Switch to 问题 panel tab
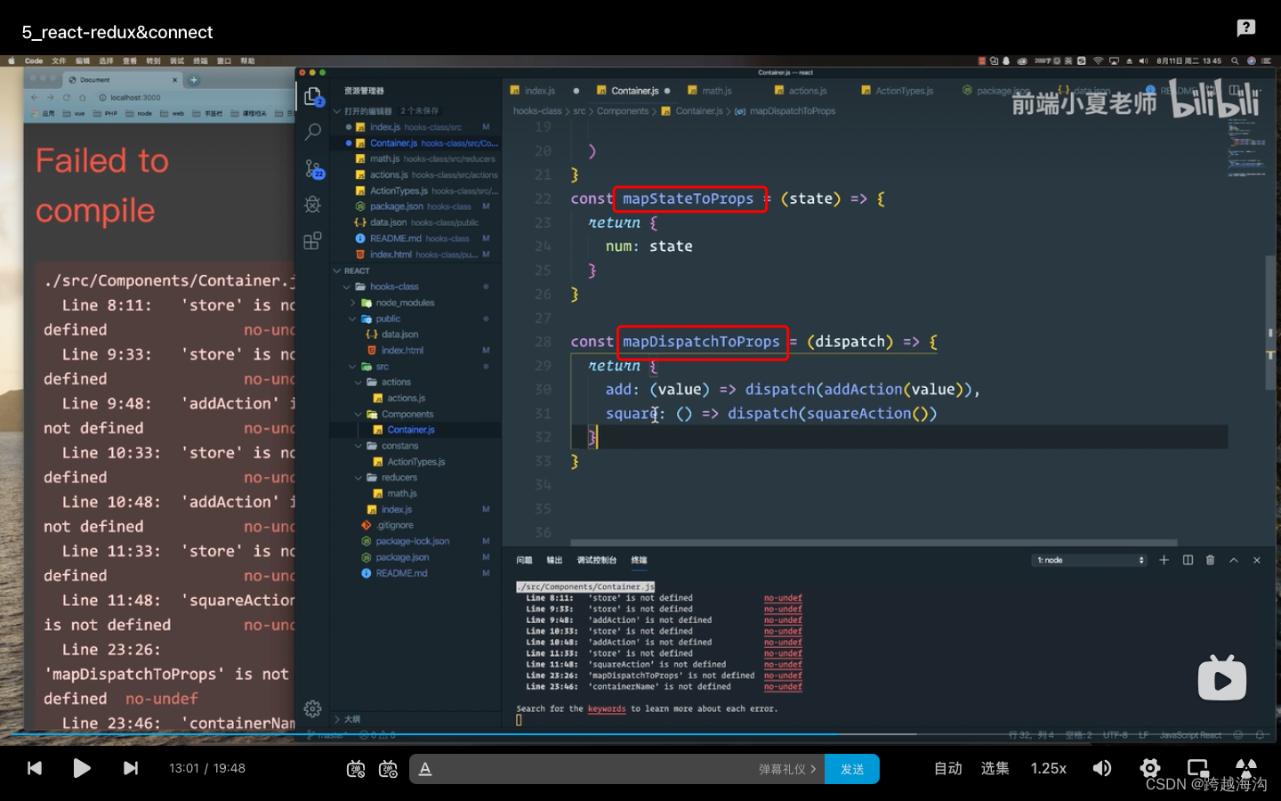The image size is (1281, 801). 524,560
